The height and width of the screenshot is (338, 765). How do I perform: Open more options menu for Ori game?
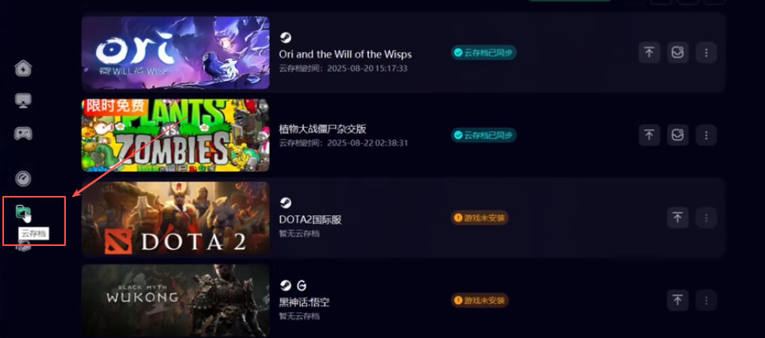(x=706, y=52)
